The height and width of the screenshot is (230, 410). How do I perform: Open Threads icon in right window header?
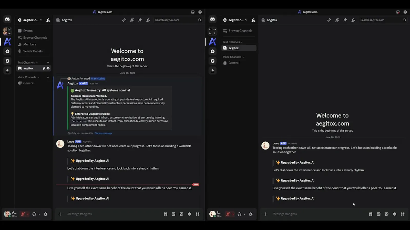(x=329, y=20)
